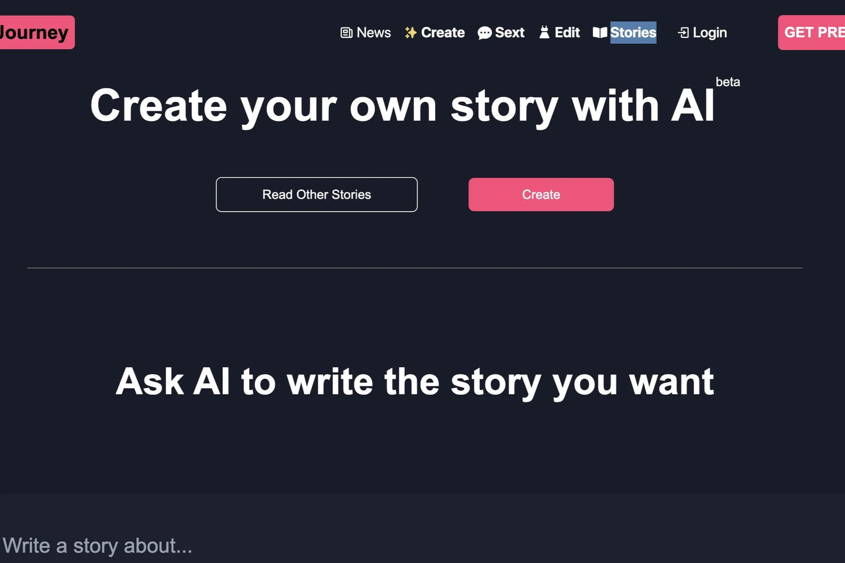Viewport: 845px width, 563px height.
Task: Go to the Sext nav item
Action: pyautogui.click(x=509, y=33)
